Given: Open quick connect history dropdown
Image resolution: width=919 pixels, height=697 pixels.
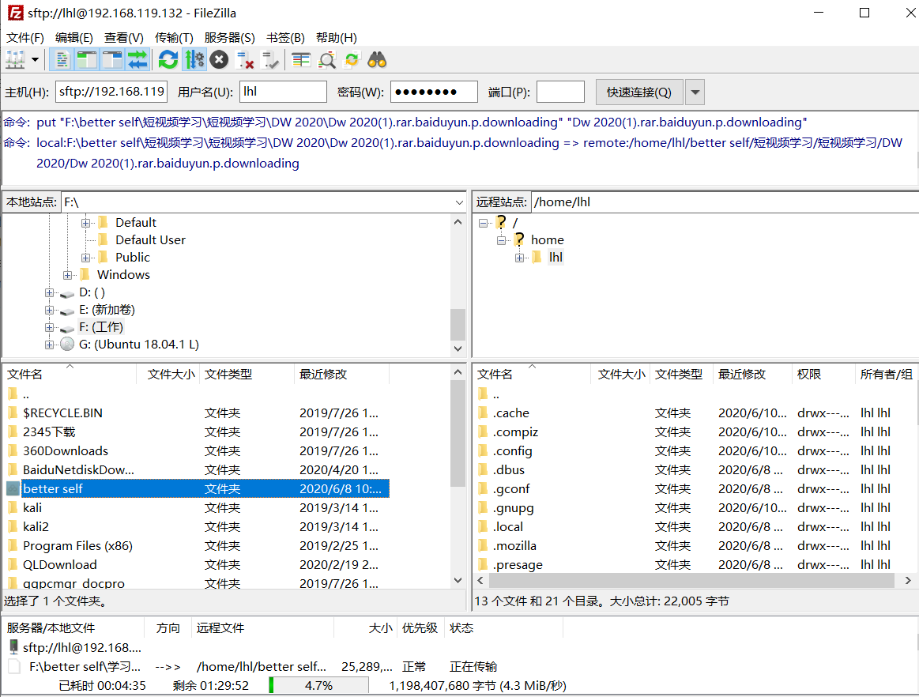Looking at the screenshot, I should coord(695,92).
